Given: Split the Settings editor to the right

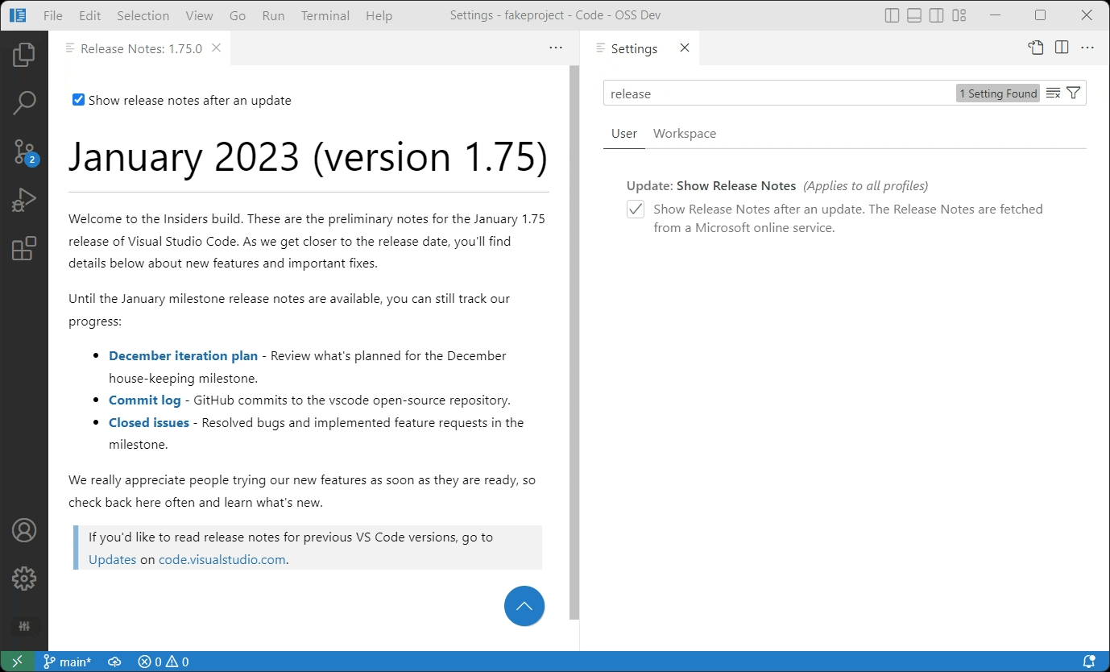Looking at the screenshot, I should click(x=1061, y=48).
